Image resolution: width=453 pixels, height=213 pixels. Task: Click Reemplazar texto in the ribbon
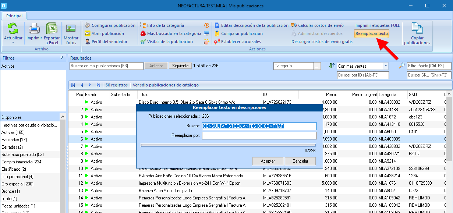(x=372, y=33)
